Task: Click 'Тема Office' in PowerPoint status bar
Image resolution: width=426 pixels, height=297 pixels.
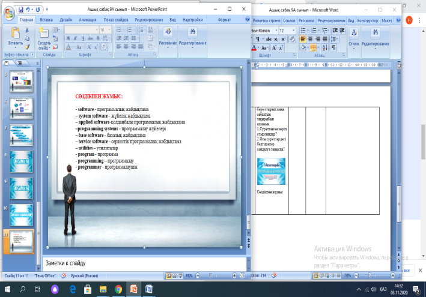Action: pos(45,275)
